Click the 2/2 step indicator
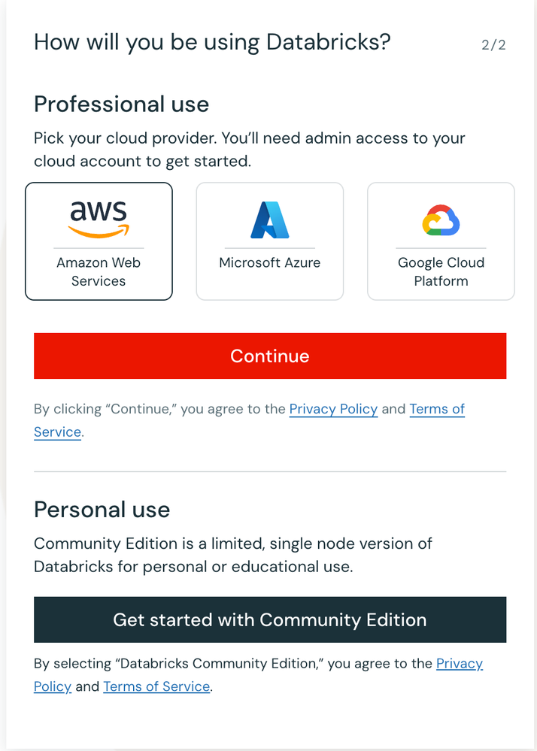537x751 pixels. coord(493,44)
